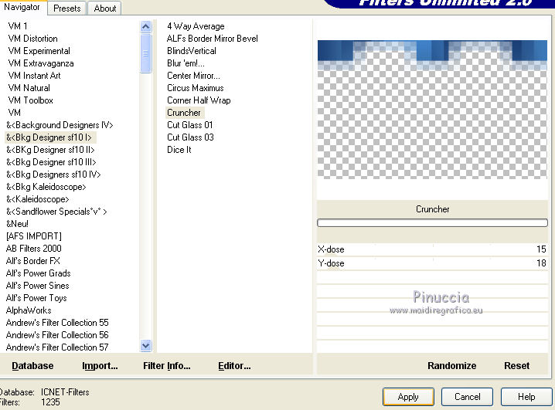Viewport: 555px width, 410px height.
Task: Click the Import... button
Action: 100,365
